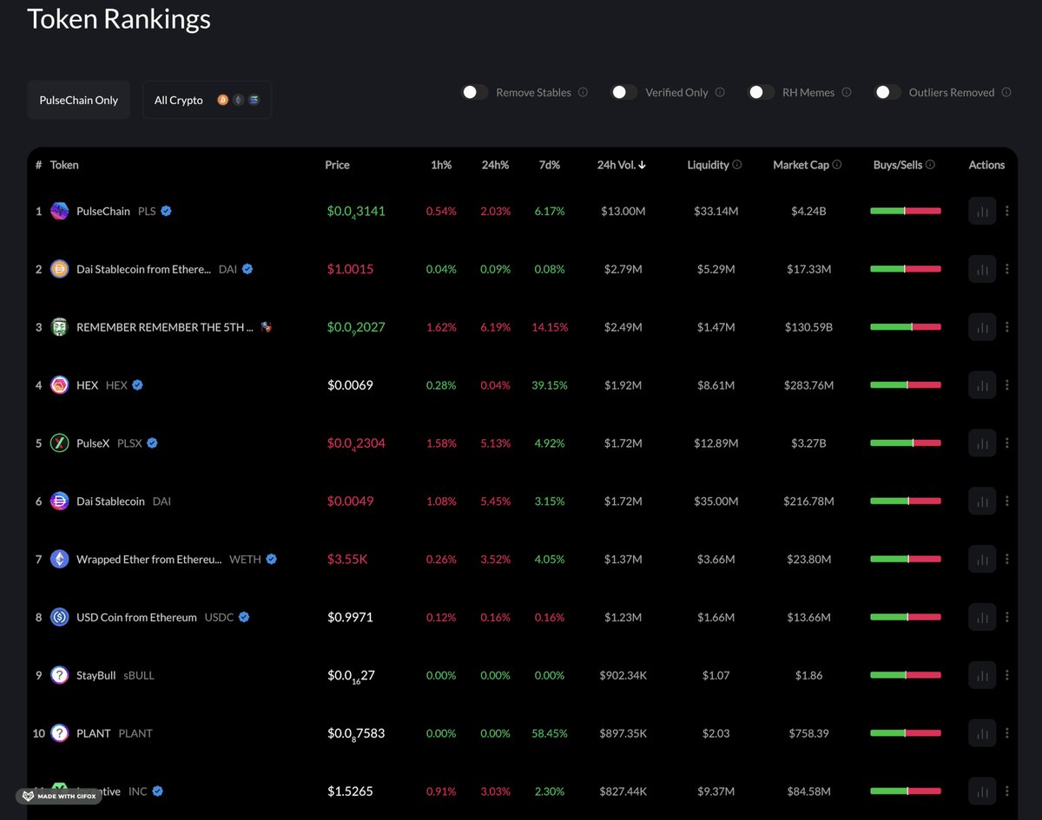The image size is (1042, 820).
Task: Click info icon next to Market Cap header
Action: (837, 165)
